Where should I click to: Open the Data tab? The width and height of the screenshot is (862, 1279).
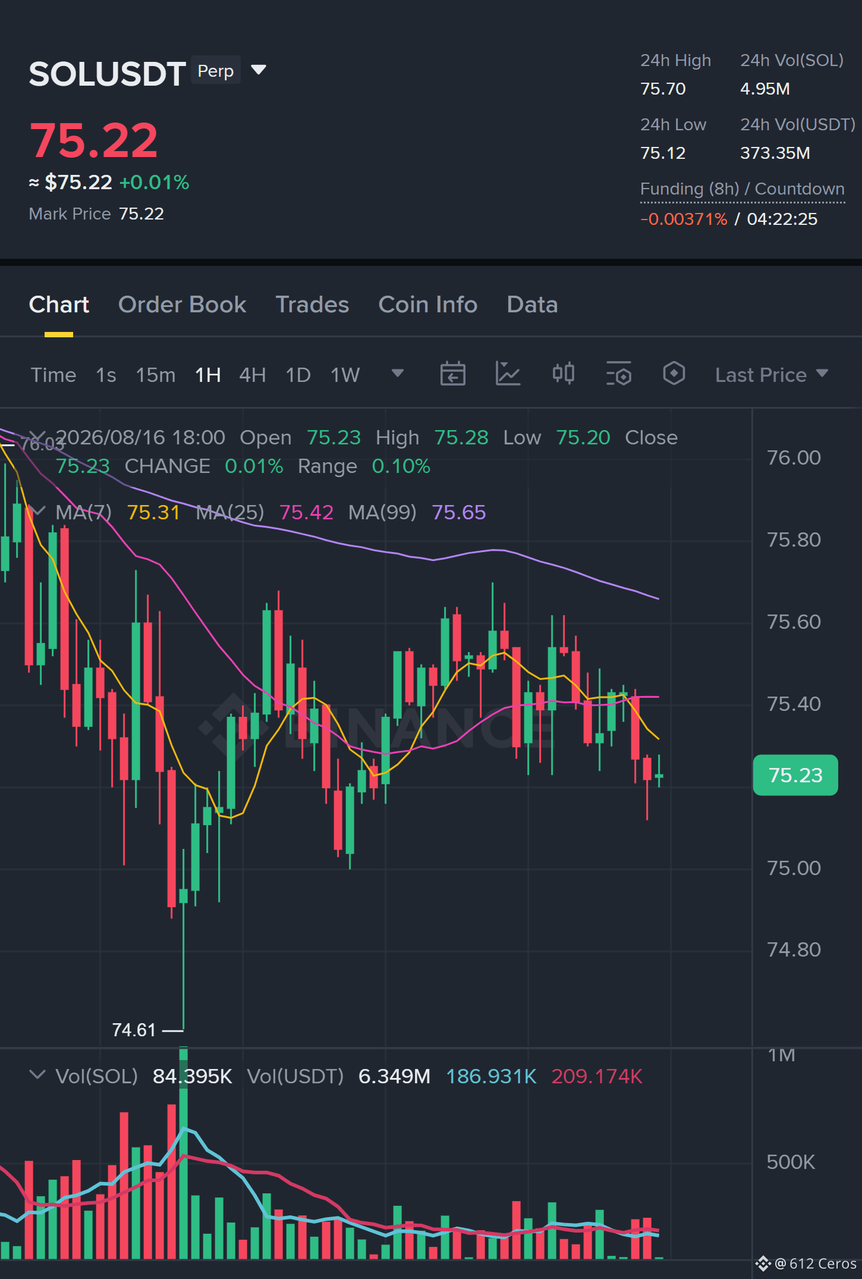(532, 305)
